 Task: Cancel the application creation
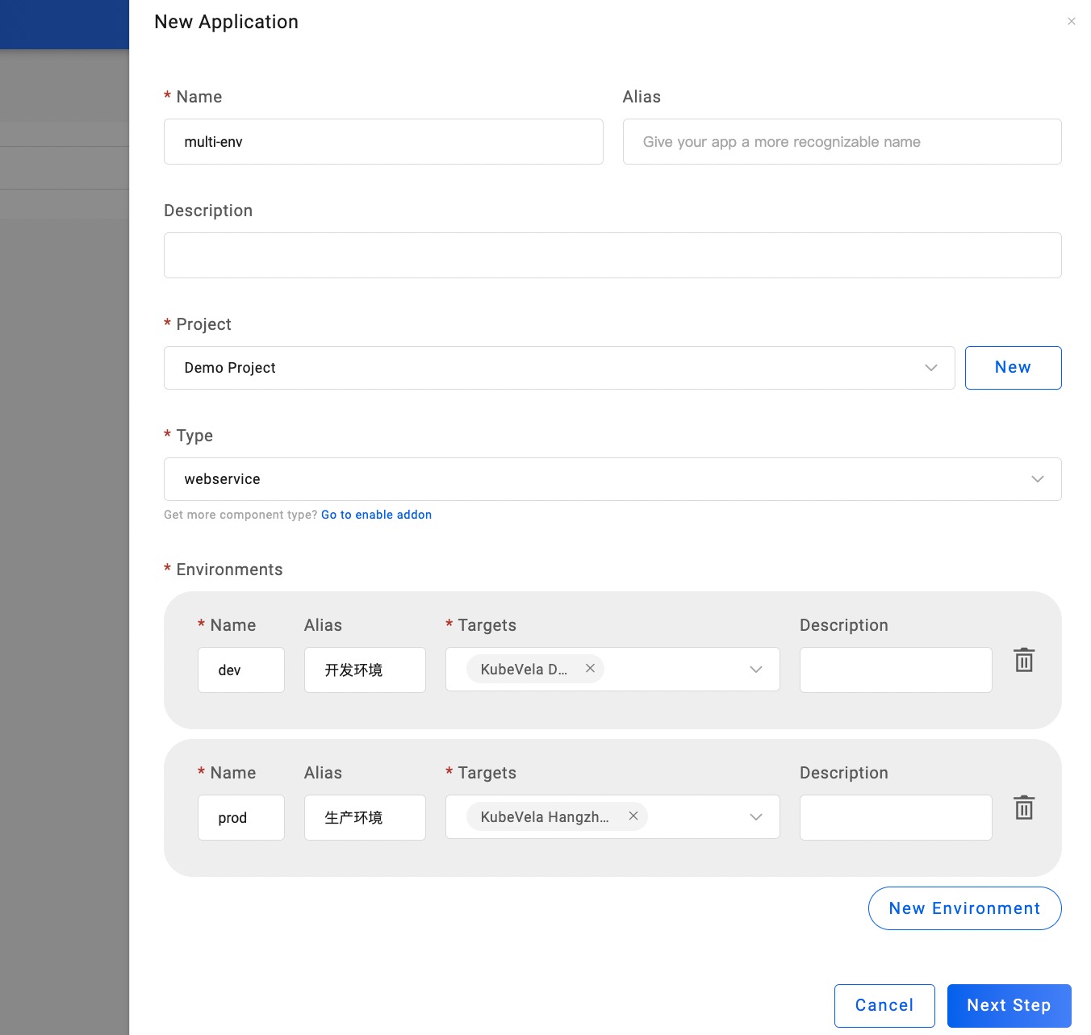pos(884,1005)
